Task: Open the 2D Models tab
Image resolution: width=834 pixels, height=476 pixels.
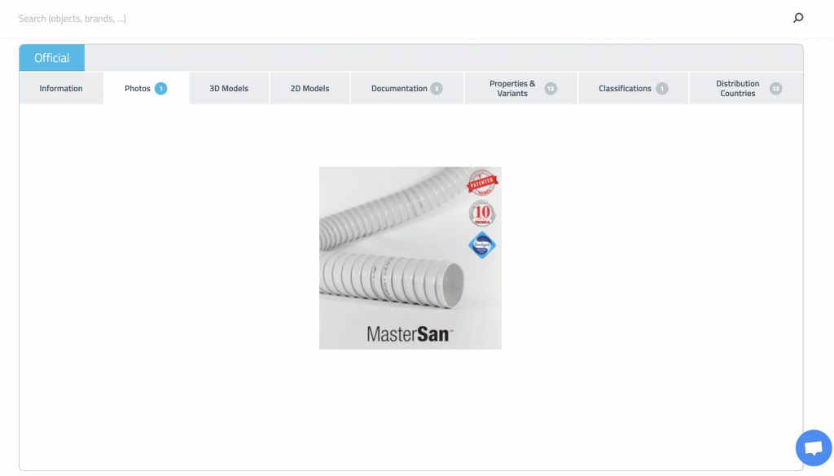Action: point(309,88)
